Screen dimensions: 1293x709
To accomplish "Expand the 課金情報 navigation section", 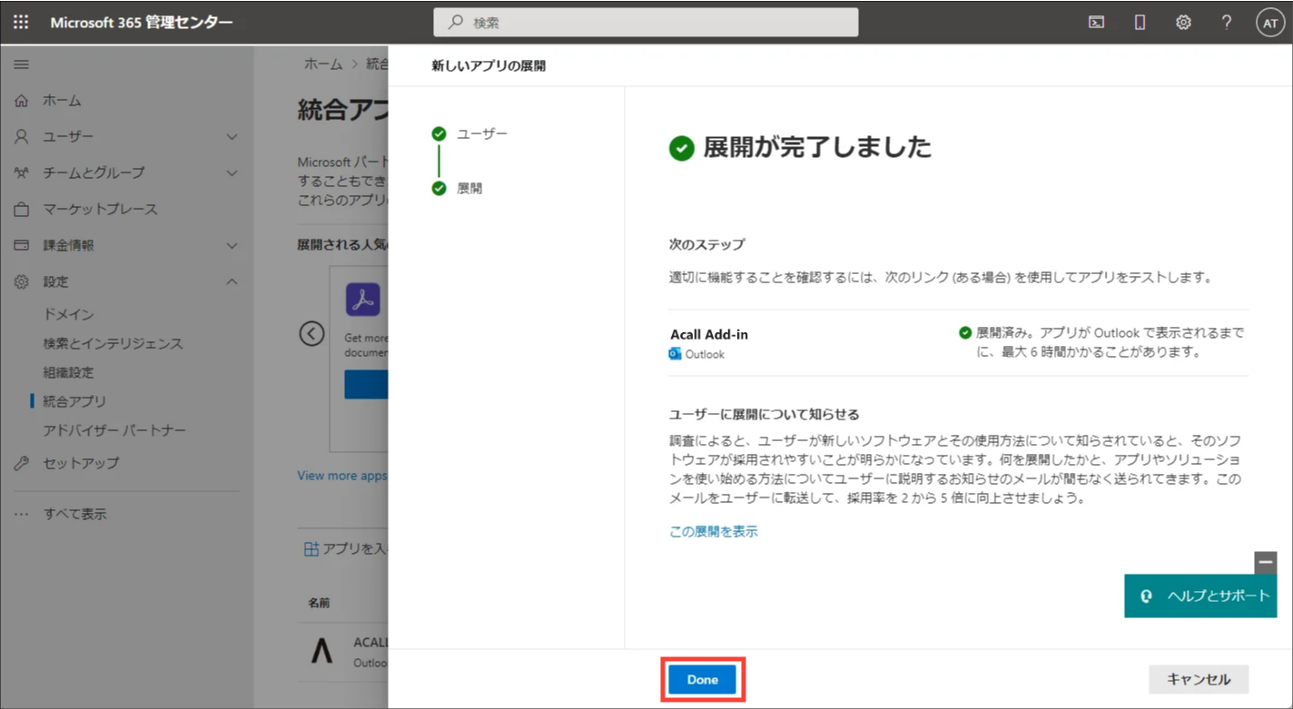I will coord(127,245).
